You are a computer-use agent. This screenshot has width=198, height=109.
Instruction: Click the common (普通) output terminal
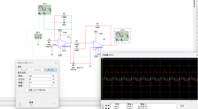(x=31, y=105)
